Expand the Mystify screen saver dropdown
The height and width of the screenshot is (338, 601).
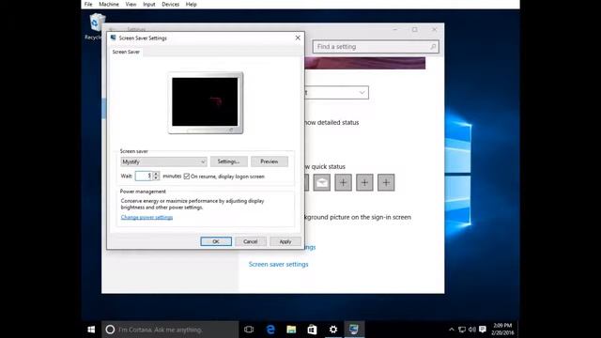tap(163, 161)
